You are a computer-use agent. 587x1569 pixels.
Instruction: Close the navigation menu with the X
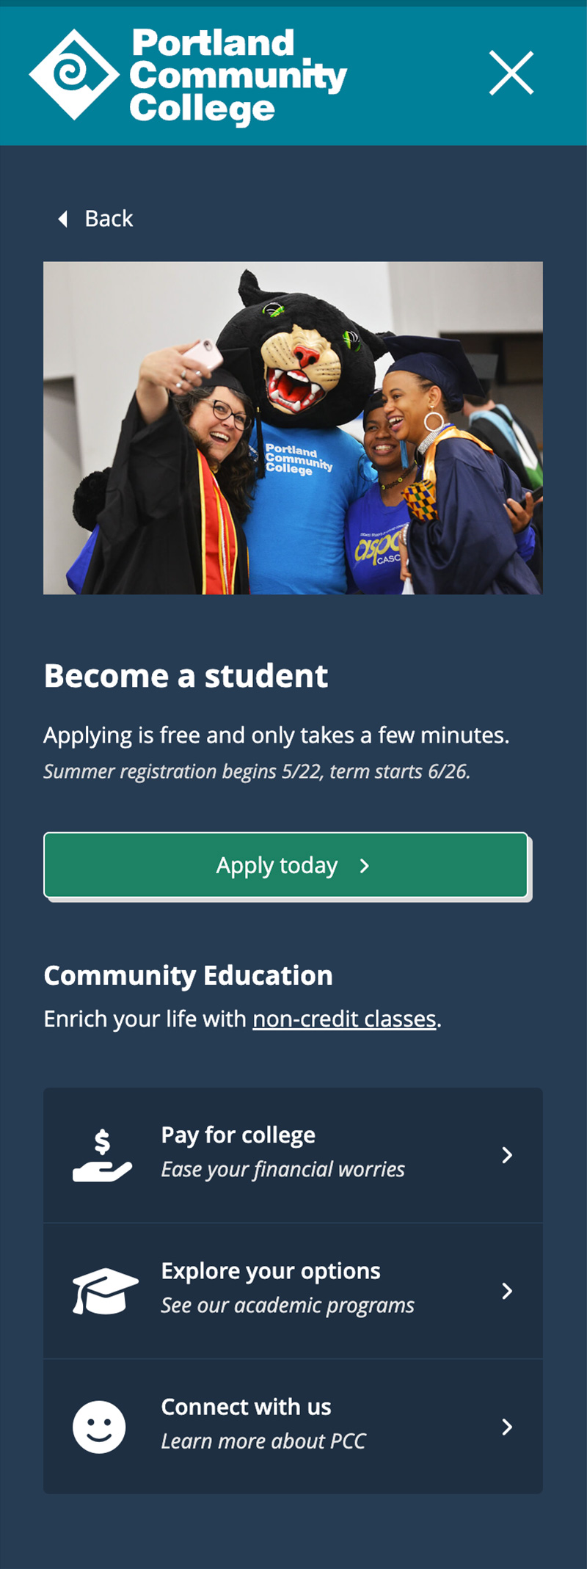511,73
